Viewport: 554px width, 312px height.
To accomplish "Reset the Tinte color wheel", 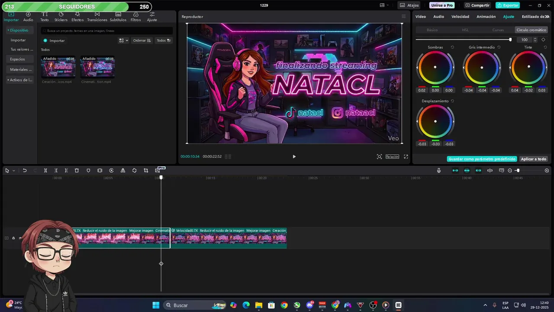I will pos(545,47).
